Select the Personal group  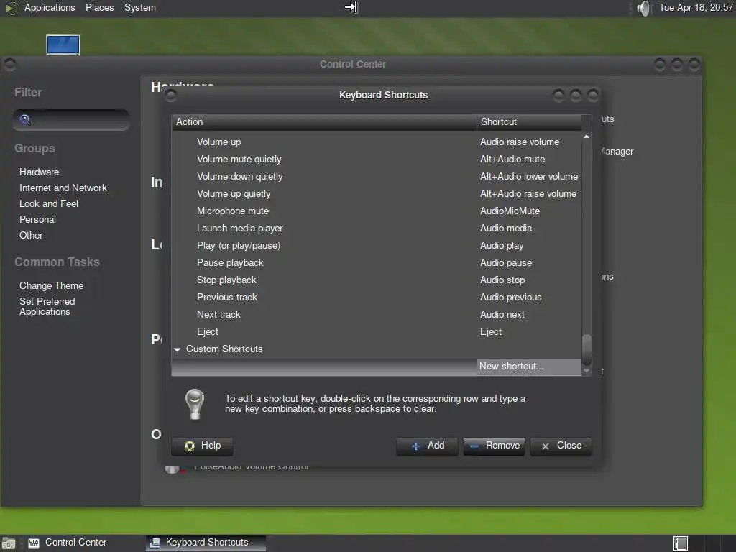(37, 220)
